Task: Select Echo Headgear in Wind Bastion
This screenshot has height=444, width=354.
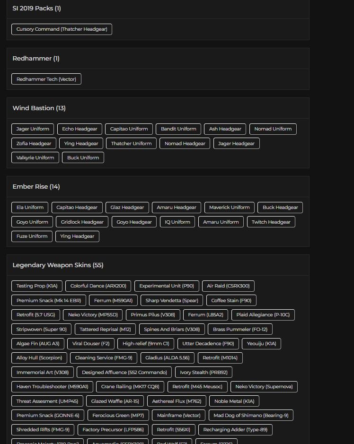Action: click(x=80, y=129)
